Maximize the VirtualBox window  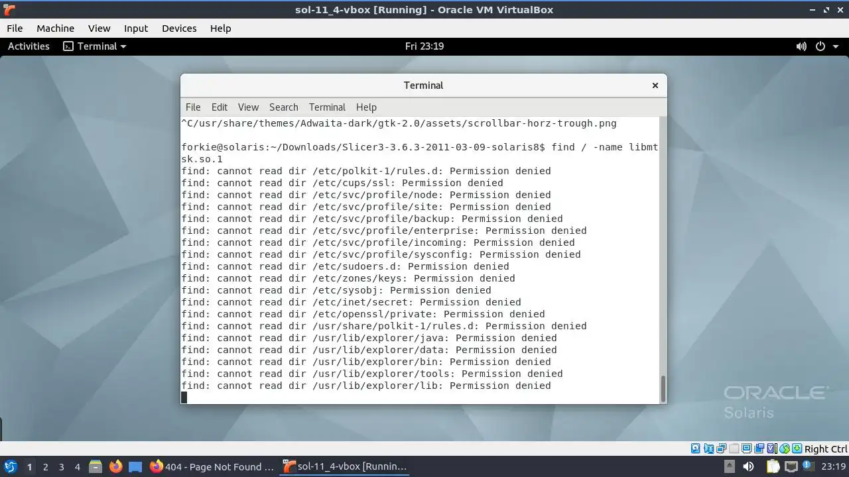click(826, 10)
